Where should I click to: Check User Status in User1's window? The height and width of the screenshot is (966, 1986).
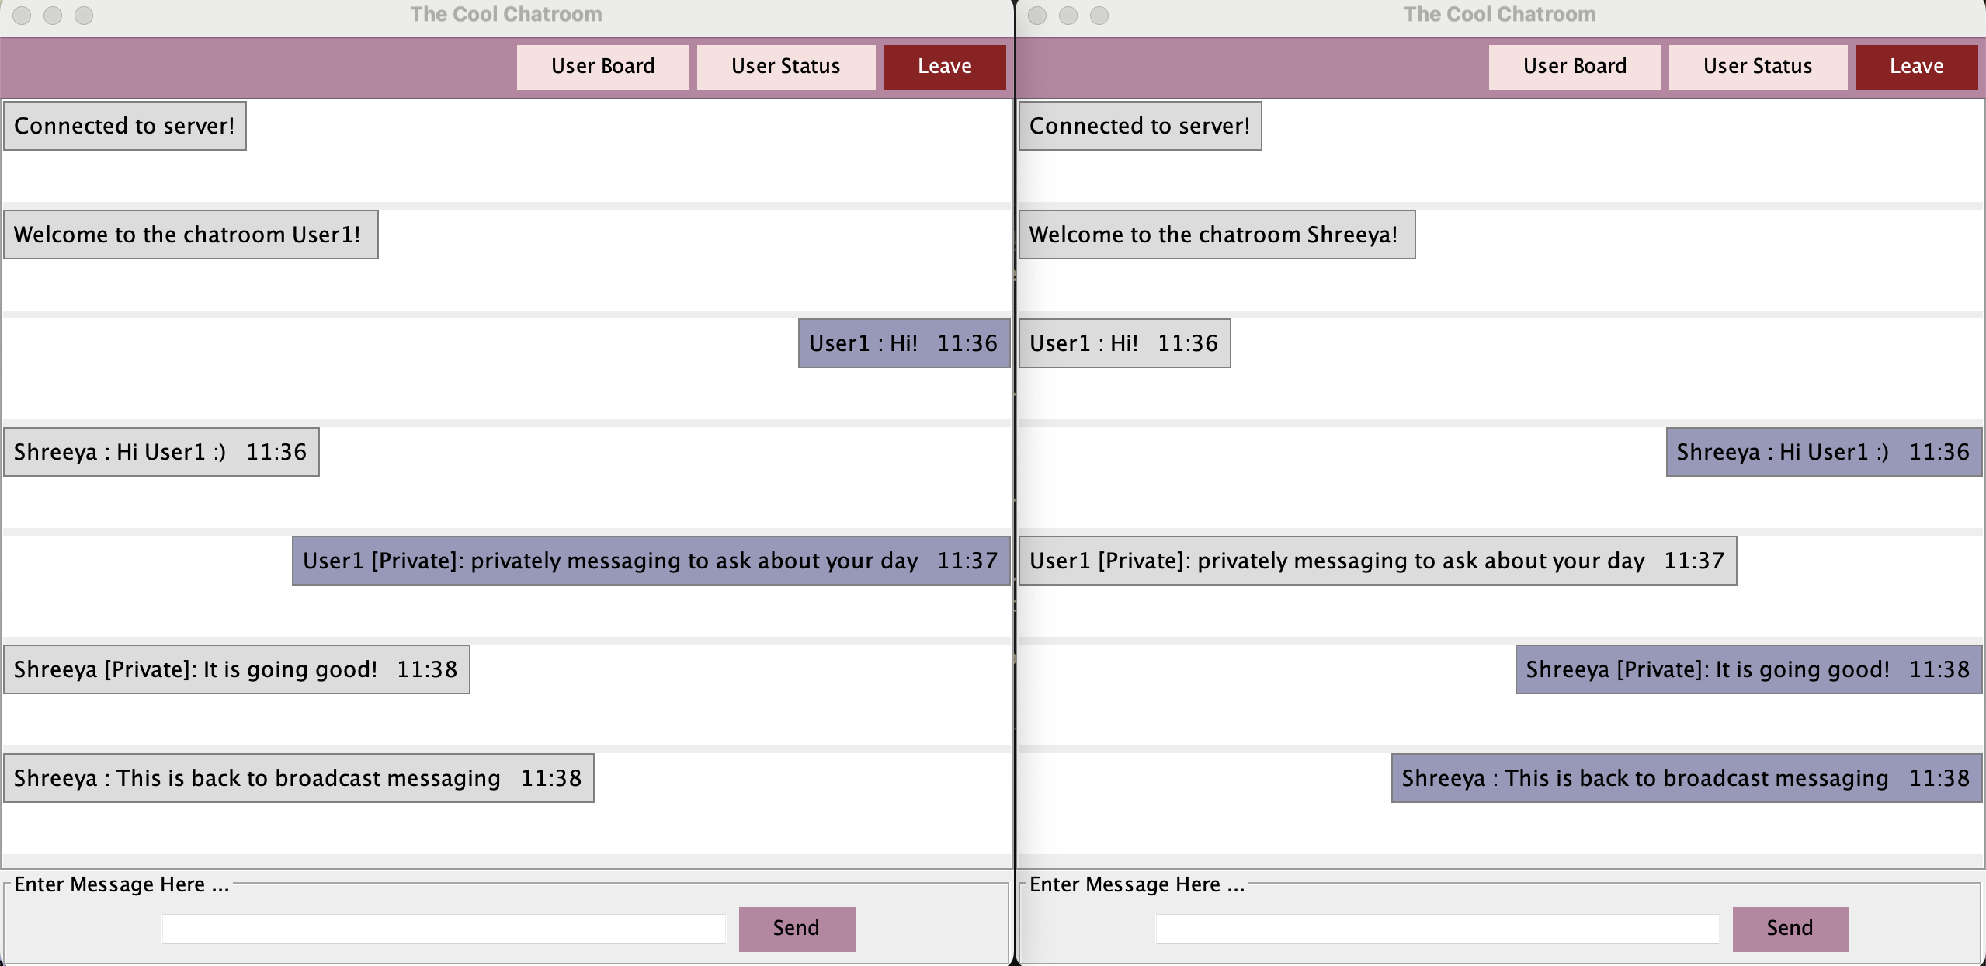click(x=785, y=67)
